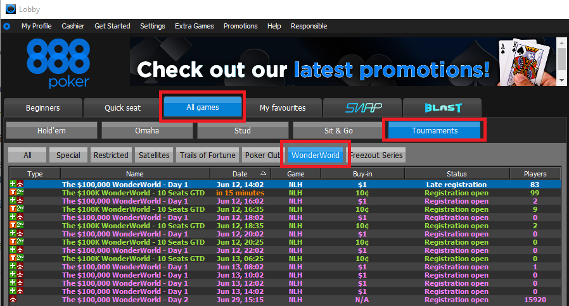569x306 pixels.
Task: Sort by the Name column header
Action: tap(135, 174)
